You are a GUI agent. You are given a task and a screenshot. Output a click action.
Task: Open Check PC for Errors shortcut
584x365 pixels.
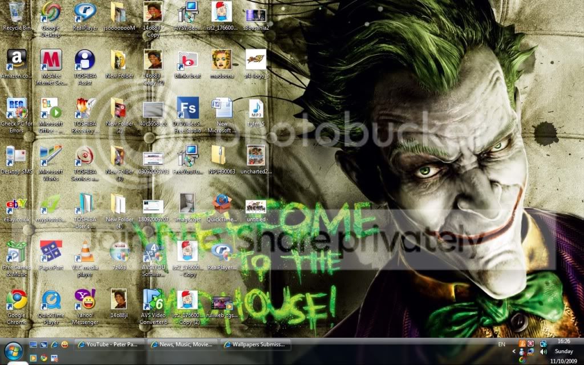[17, 115]
